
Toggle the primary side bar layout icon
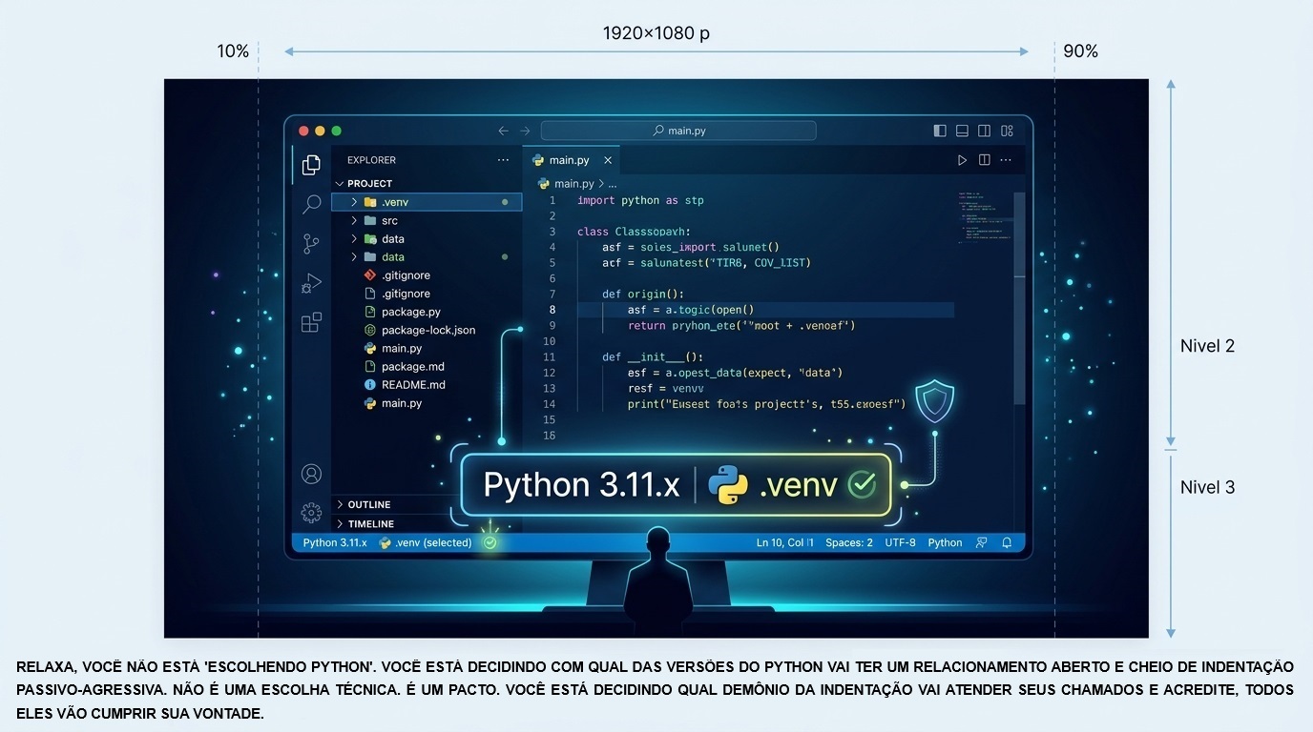click(940, 131)
